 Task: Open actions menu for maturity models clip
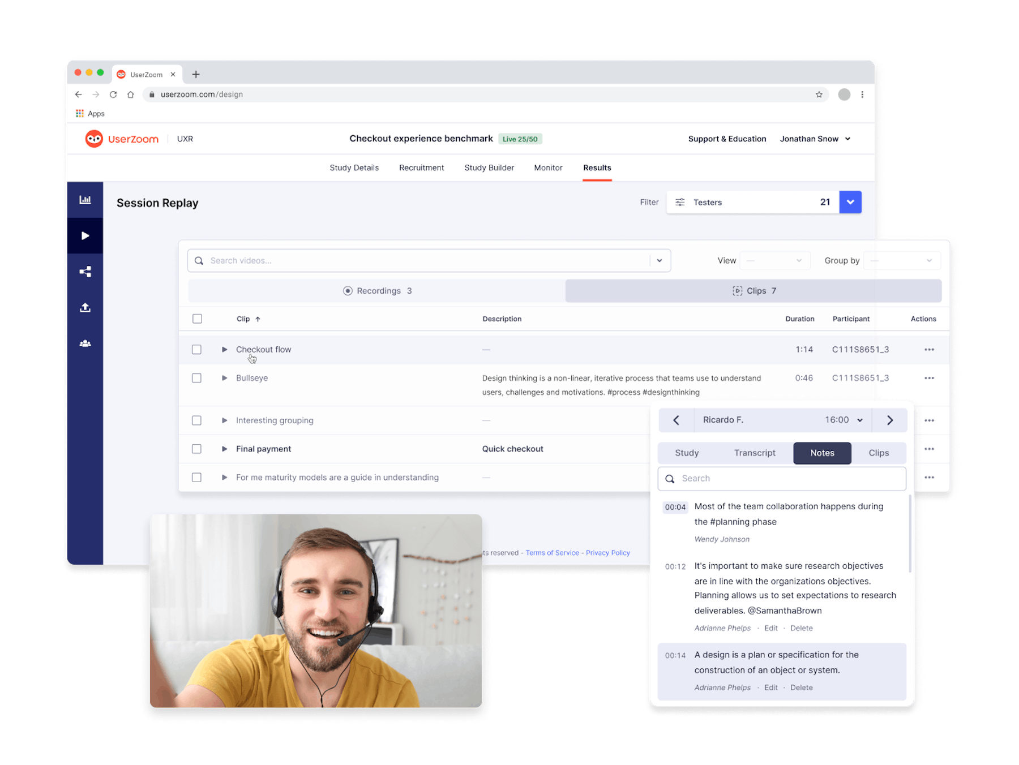pyautogui.click(x=929, y=478)
